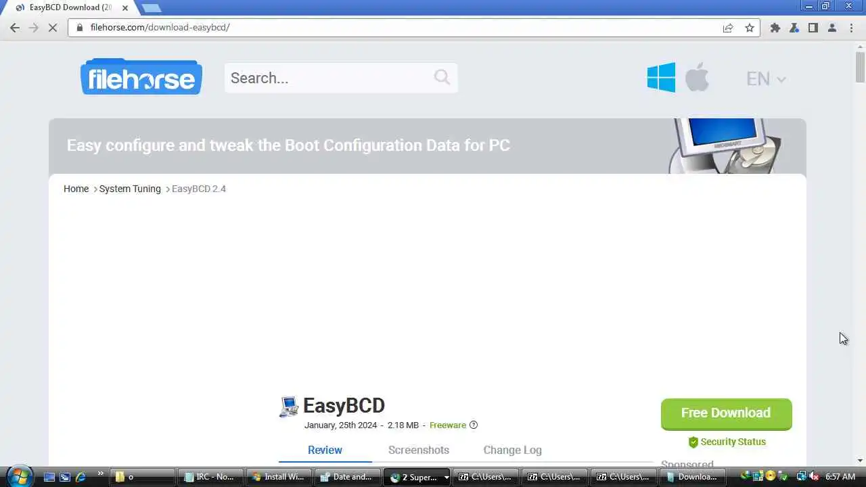Open the IRC - No... taskbar window
This screenshot has width=866, height=487.
(211, 477)
